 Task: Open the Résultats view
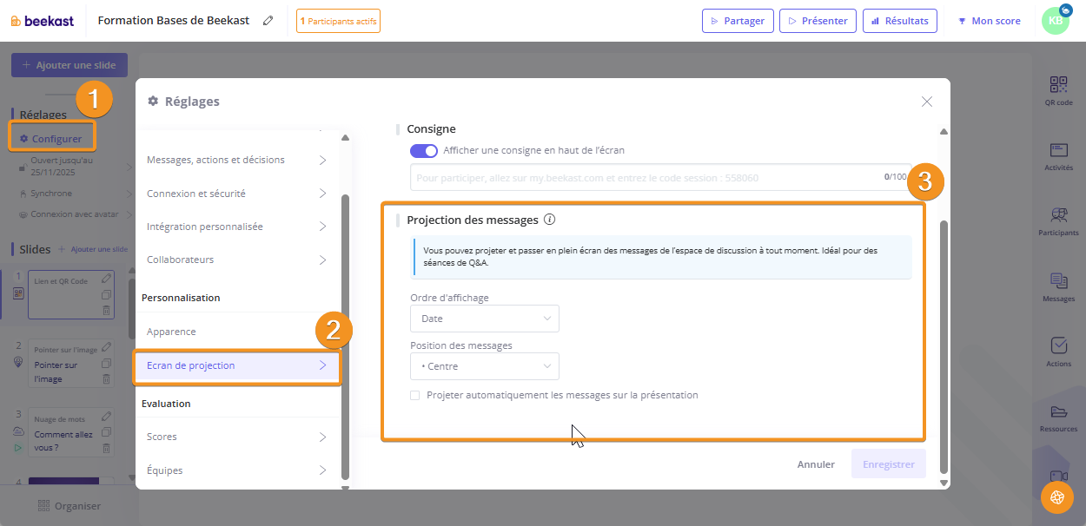pyautogui.click(x=899, y=21)
